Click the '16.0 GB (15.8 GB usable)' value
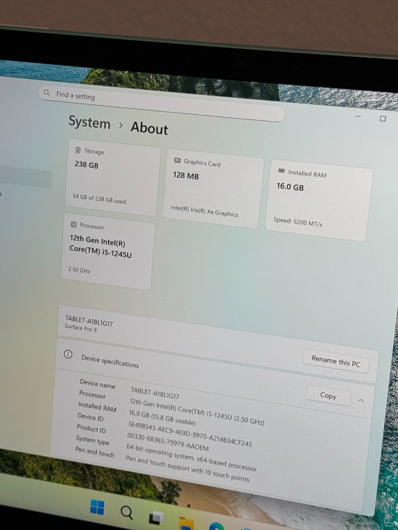This screenshot has height=530, width=398. tap(162, 418)
